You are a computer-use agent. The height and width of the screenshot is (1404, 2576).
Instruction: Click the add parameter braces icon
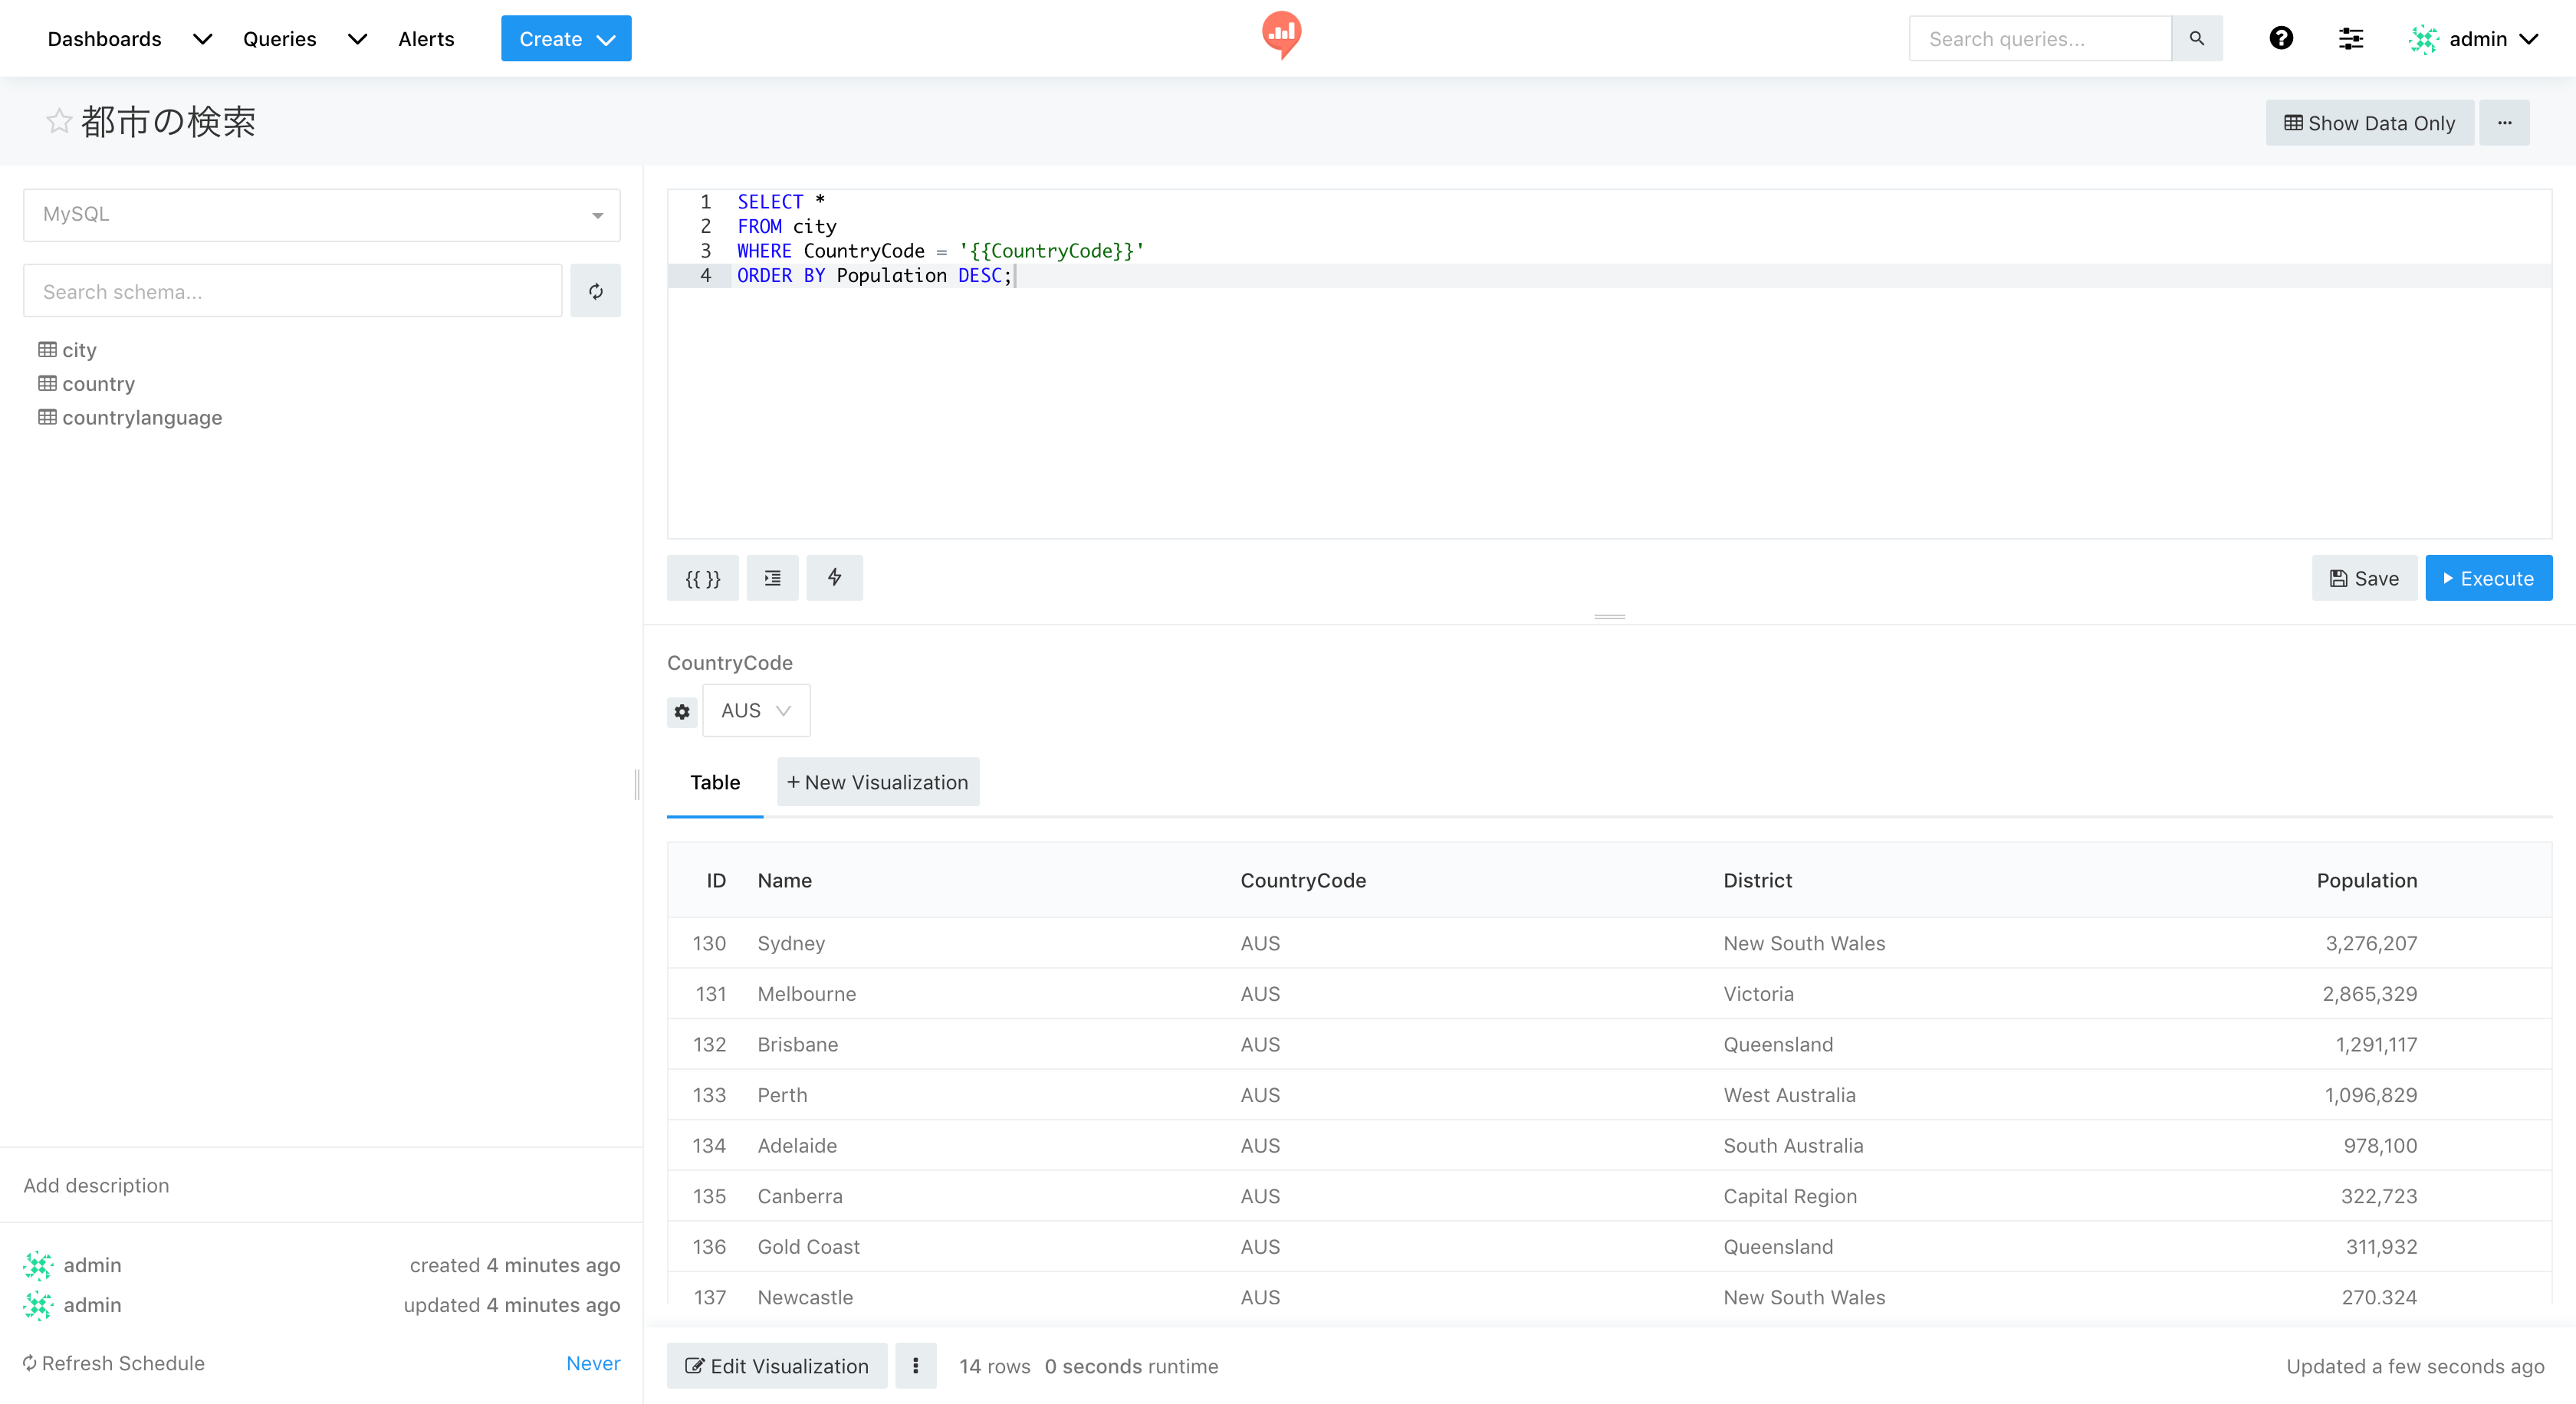(702, 578)
